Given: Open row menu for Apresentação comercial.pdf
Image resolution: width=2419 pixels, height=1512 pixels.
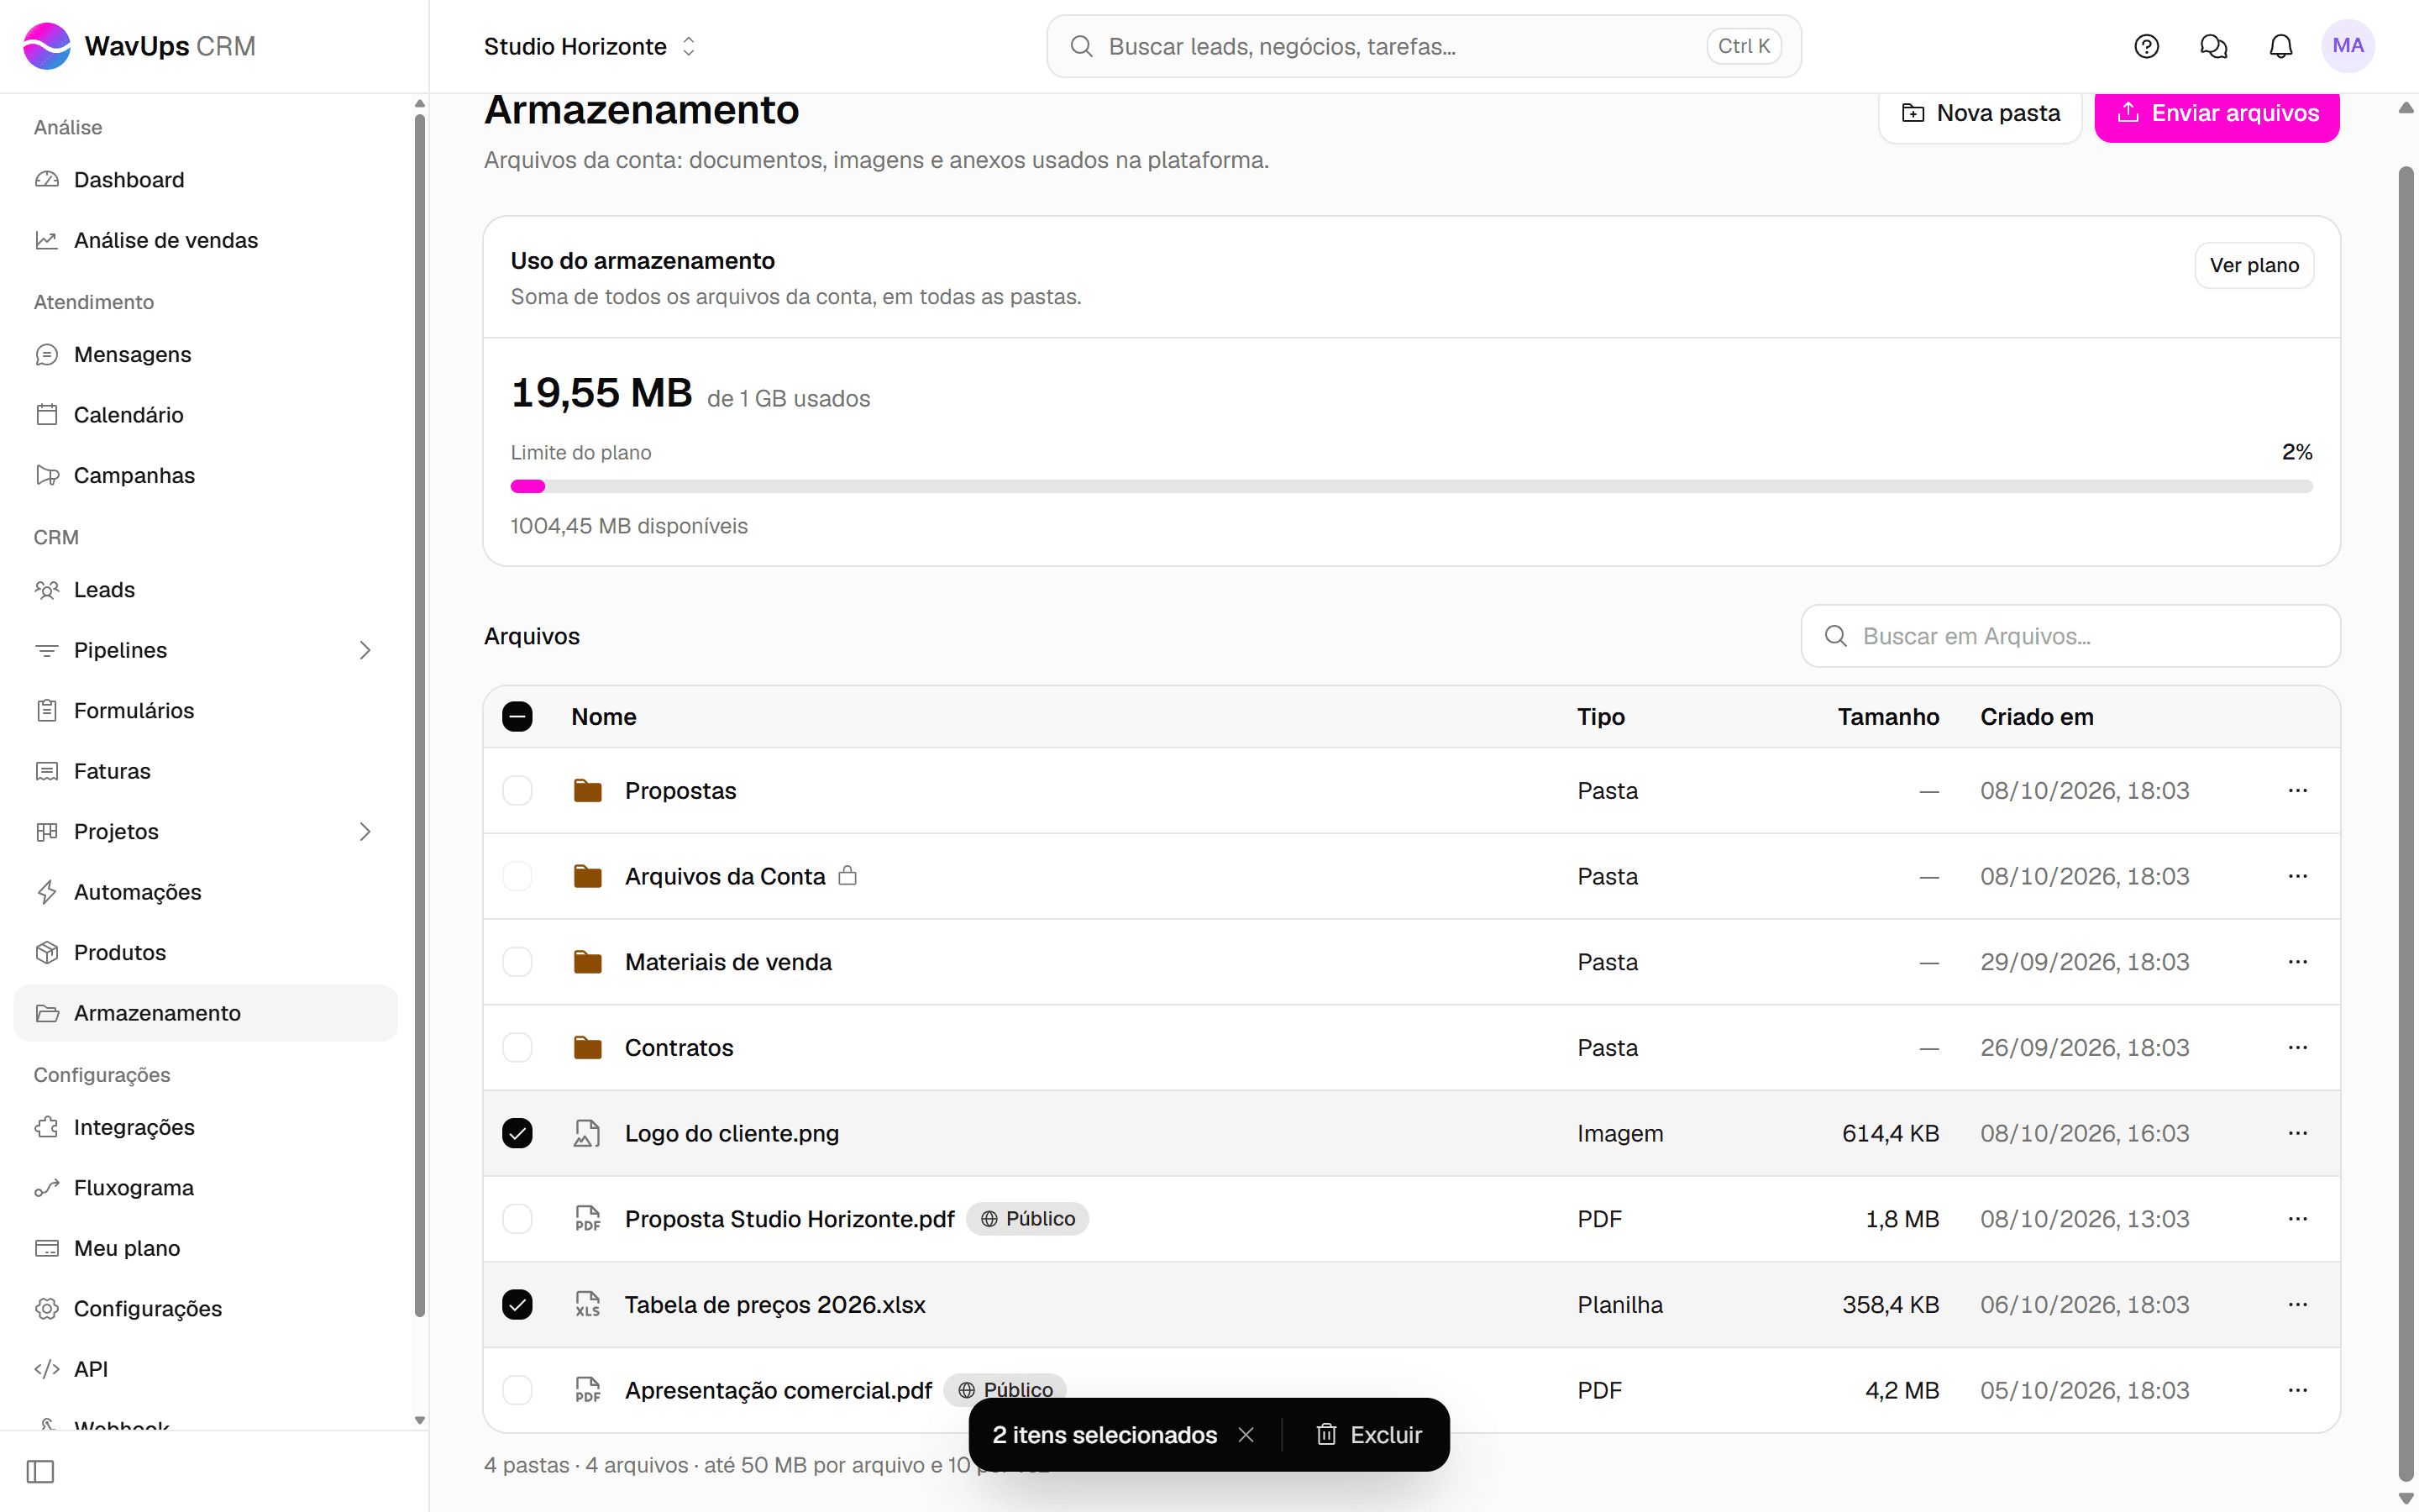Looking at the screenshot, I should [x=2297, y=1390].
